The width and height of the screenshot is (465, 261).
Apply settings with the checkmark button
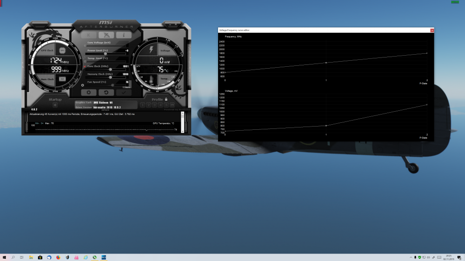tap(124, 93)
